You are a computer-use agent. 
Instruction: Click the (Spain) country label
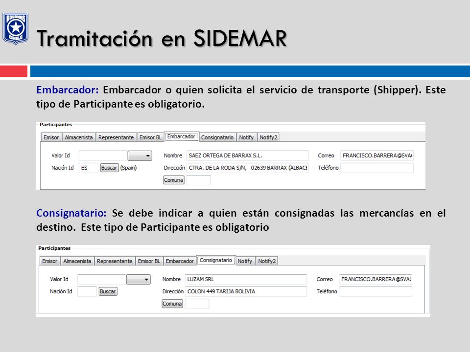point(129,168)
